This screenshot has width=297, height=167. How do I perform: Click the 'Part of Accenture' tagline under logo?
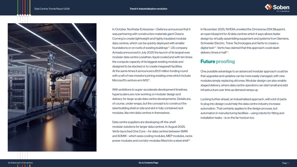pyautogui.click(x=283, y=11)
